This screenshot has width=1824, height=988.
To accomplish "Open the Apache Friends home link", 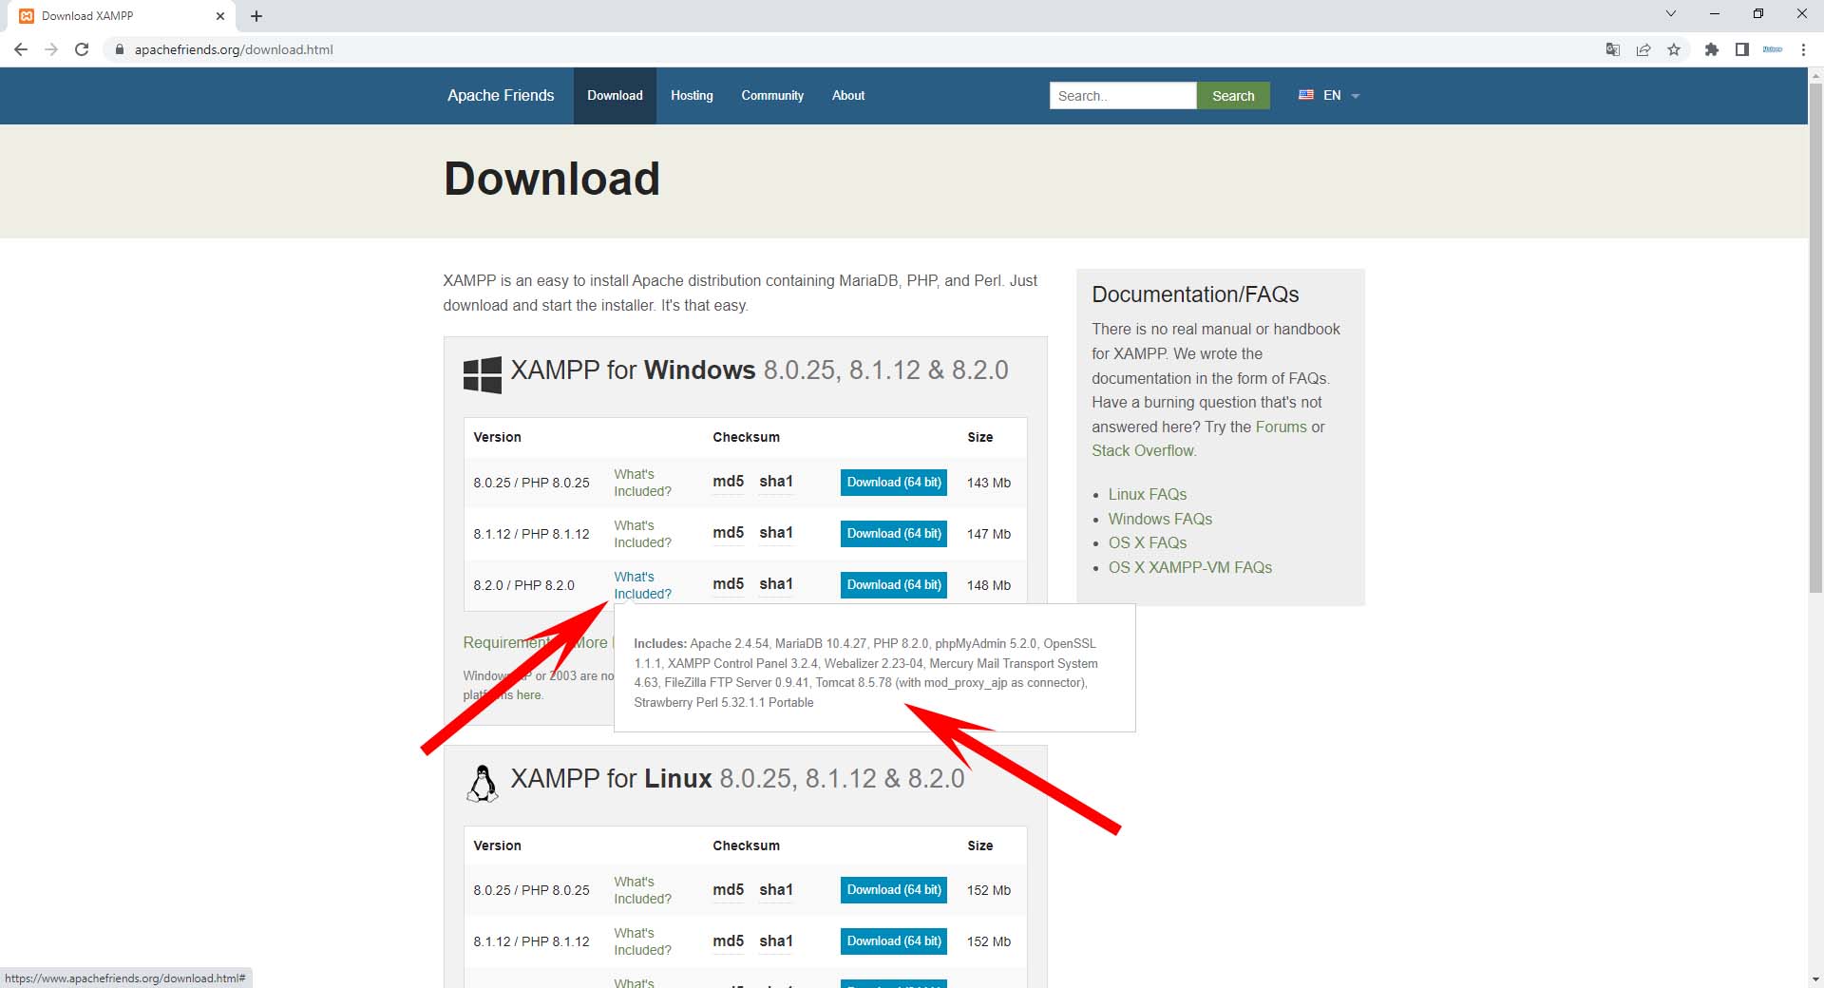I will coord(501,95).
